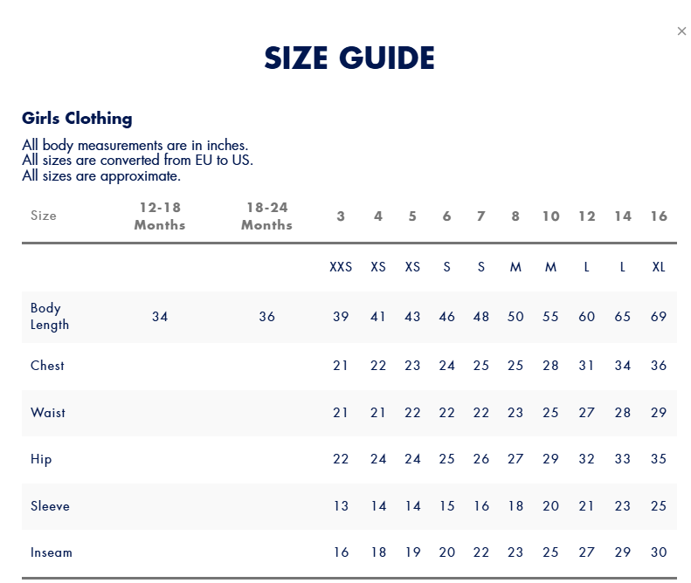The width and height of the screenshot is (691, 583).
Task: Select the Inseam row label
Action: tap(52, 552)
